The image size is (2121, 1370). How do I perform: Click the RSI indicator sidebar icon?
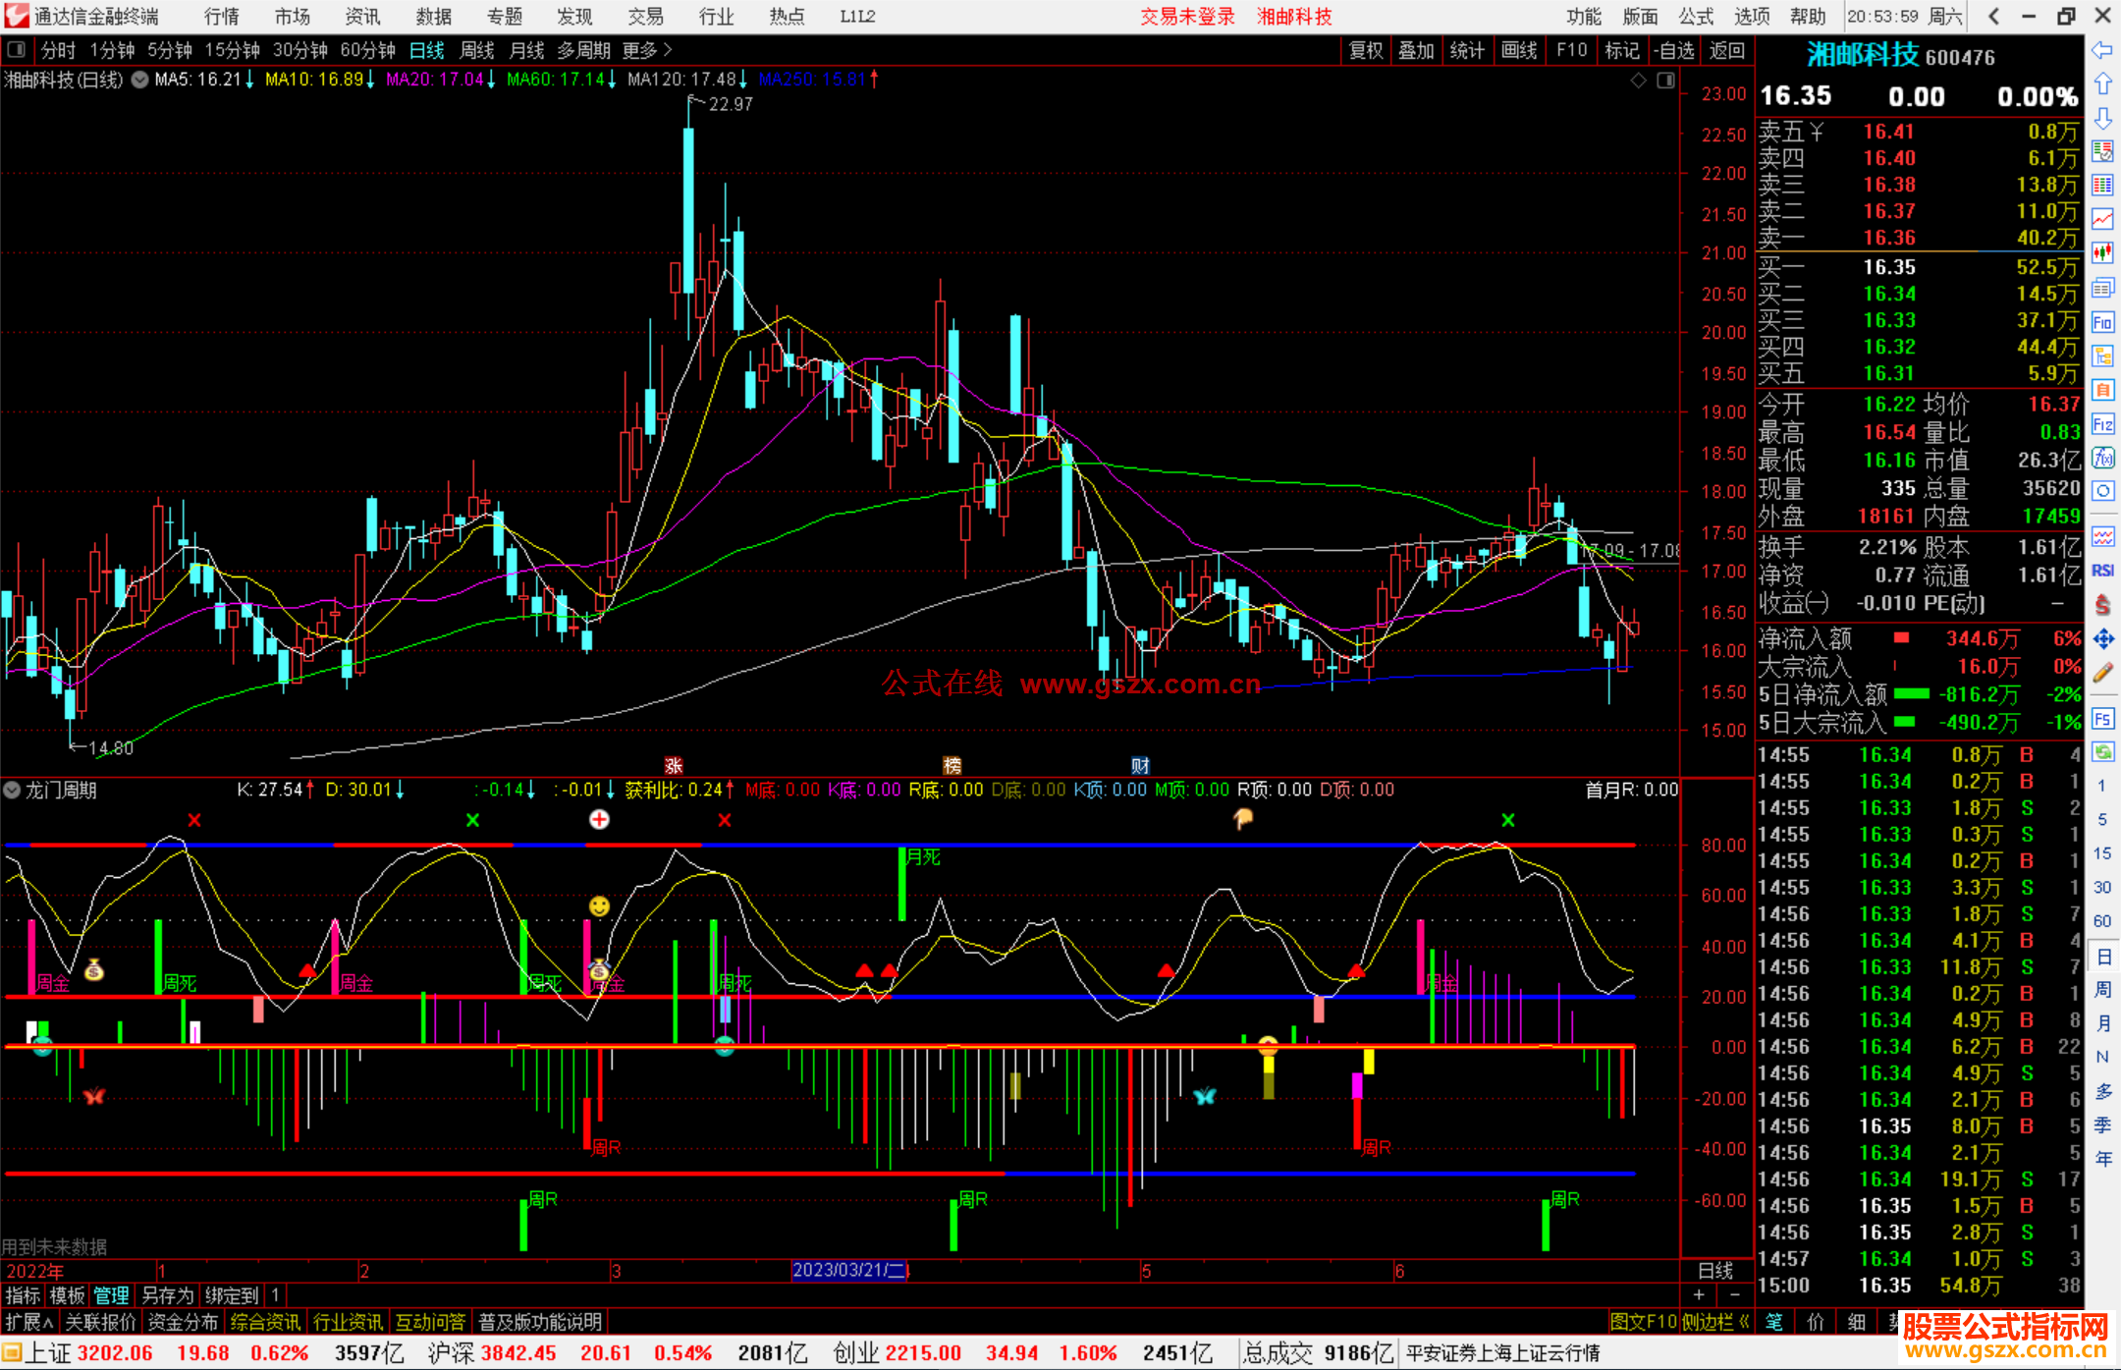pos(2102,571)
